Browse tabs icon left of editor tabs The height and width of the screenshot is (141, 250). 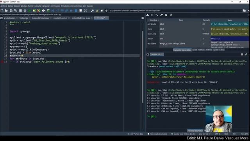[2, 18]
